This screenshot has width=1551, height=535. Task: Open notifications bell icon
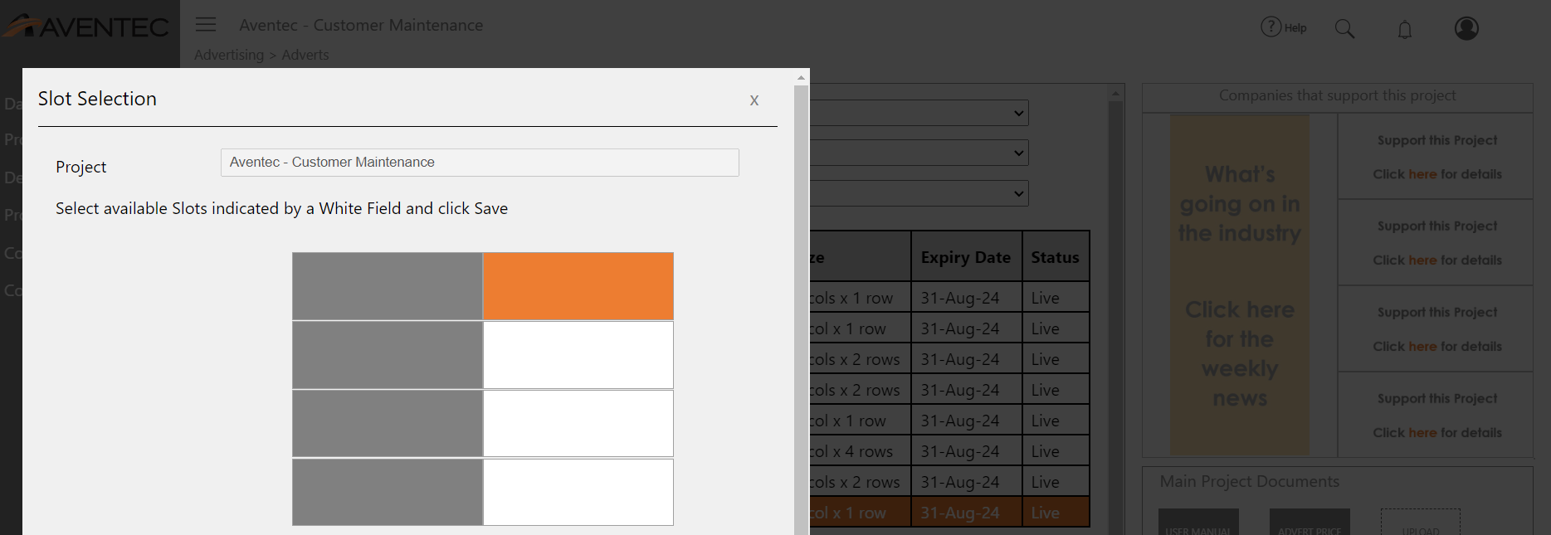(x=1404, y=30)
